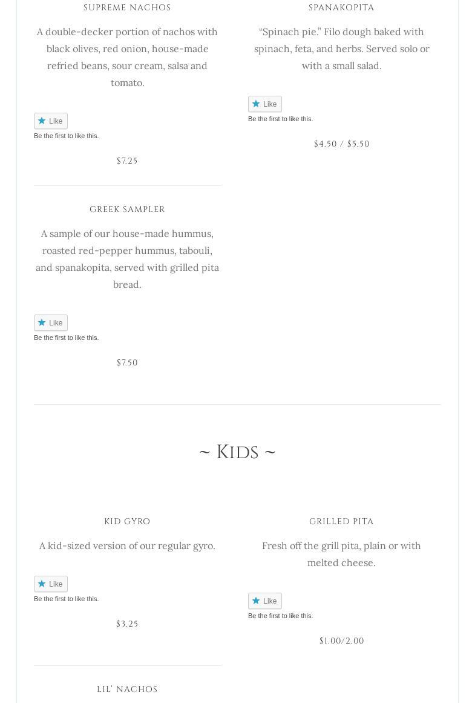Select the Spanakopita heading

pos(341,8)
